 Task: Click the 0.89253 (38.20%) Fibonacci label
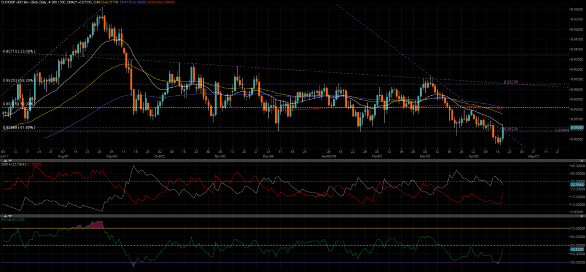click(19, 80)
